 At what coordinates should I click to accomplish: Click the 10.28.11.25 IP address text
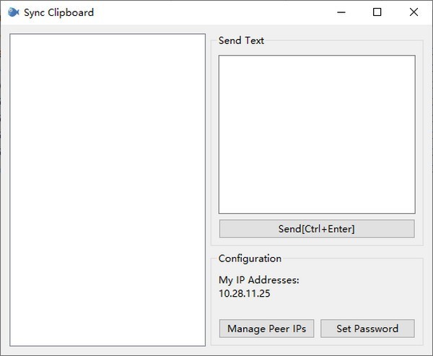(245, 293)
